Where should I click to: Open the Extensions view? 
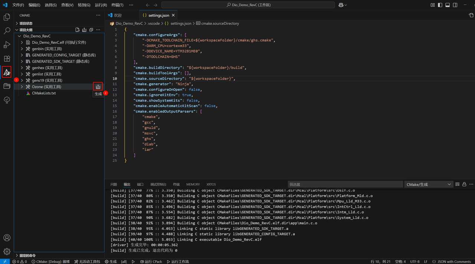(x=7, y=59)
